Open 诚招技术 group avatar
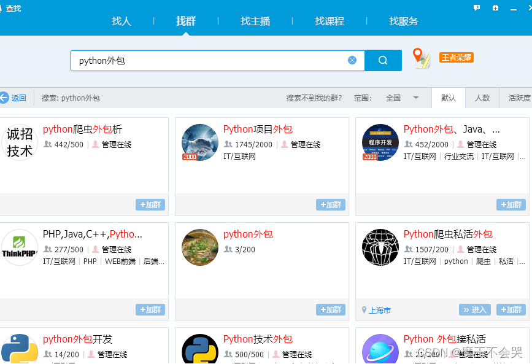 pyautogui.click(x=20, y=142)
